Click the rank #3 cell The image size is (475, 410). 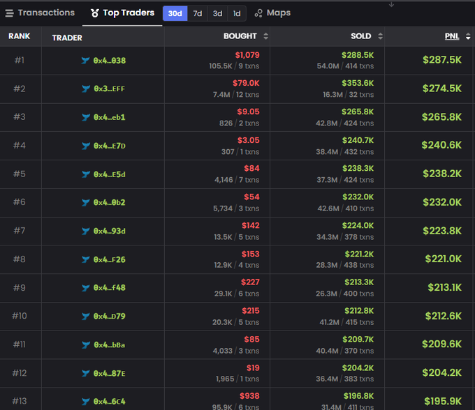click(20, 117)
